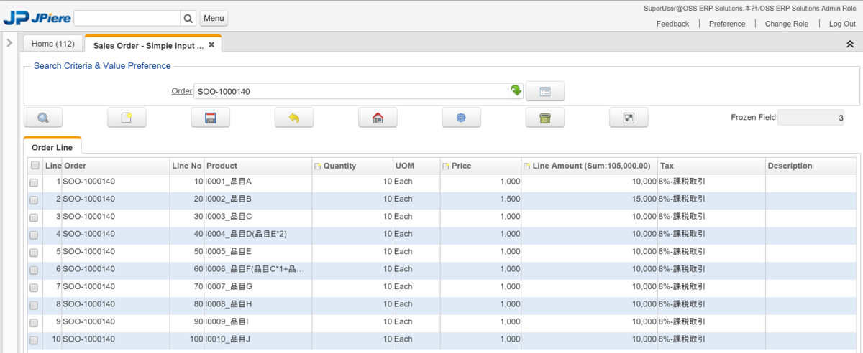Tick the checkbox for order line 5

tap(34, 253)
